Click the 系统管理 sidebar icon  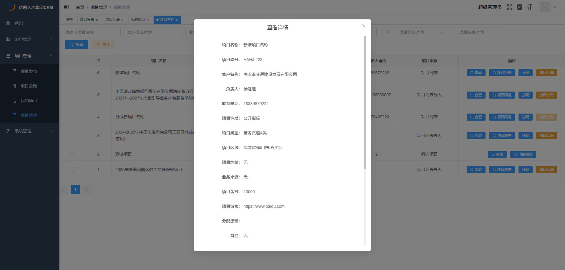click(x=8, y=131)
